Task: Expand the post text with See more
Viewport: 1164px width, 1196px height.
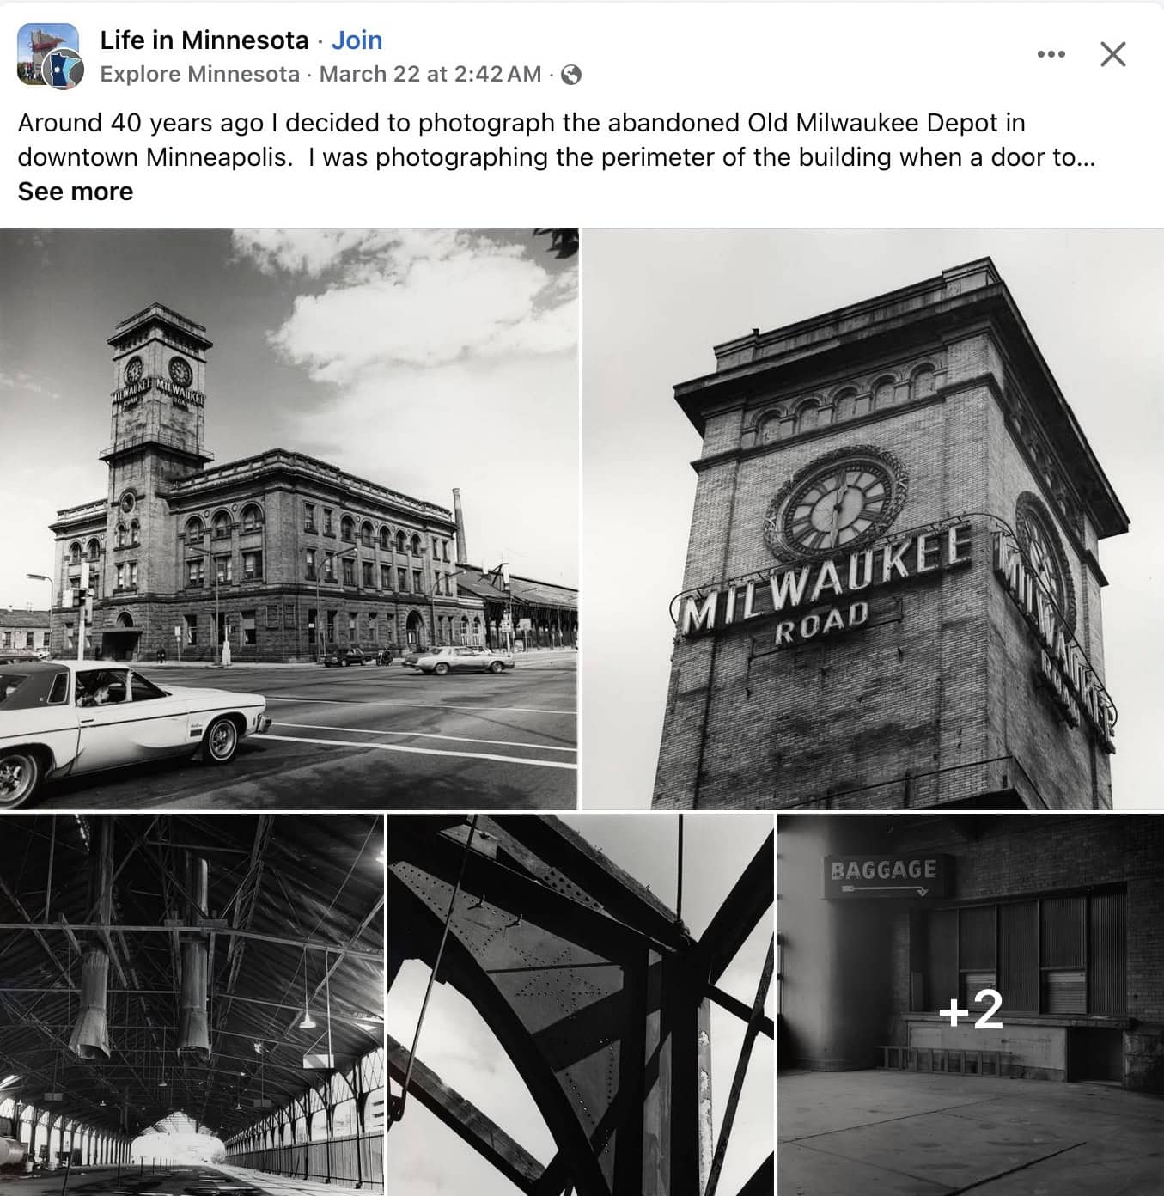Action: 76,192
